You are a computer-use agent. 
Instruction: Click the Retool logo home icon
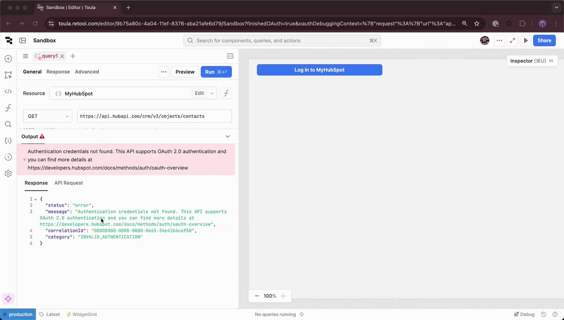click(9, 40)
